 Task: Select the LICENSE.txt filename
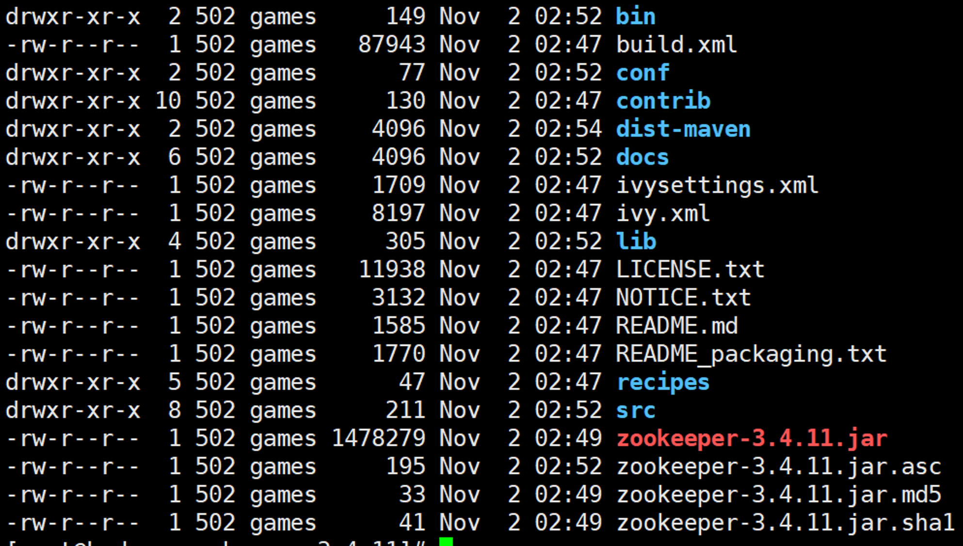point(690,270)
